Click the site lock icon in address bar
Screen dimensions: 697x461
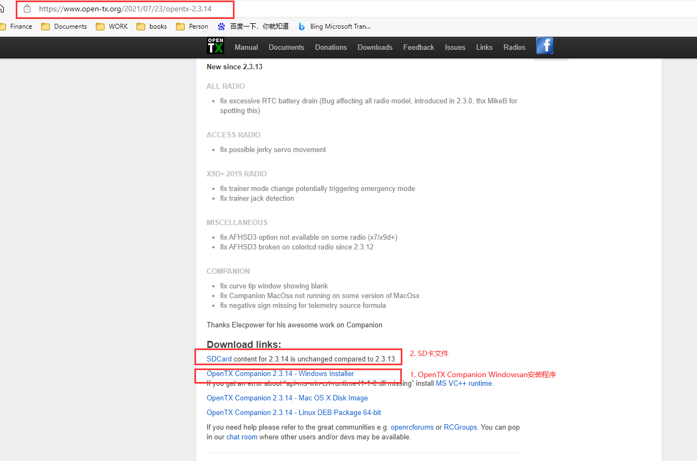click(x=27, y=9)
